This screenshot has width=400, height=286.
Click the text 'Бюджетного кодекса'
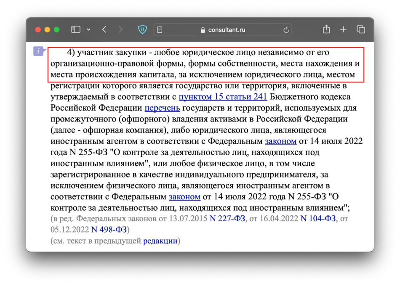pyautogui.click(x=310, y=97)
